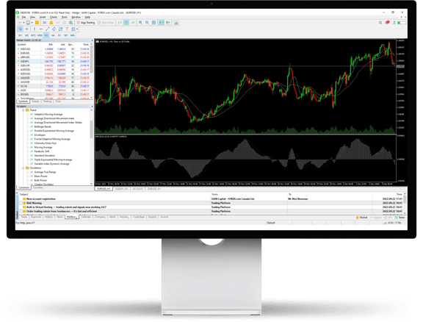Switch to MN timeframe

[72, 35]
